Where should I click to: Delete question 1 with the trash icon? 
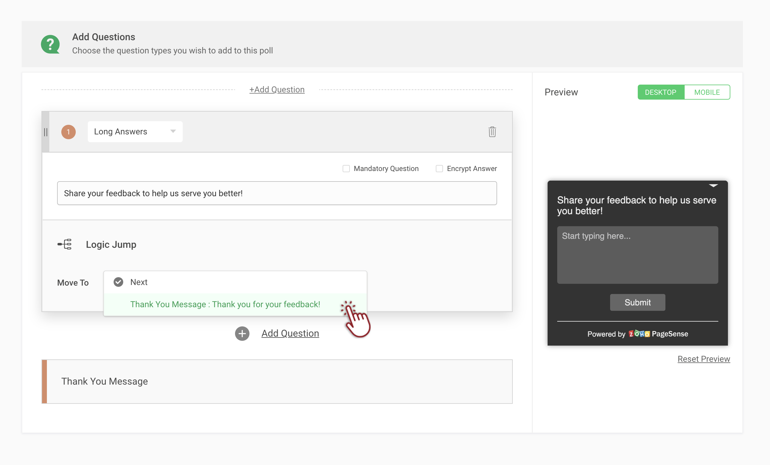pyautogui.click(x=492, y=132)
